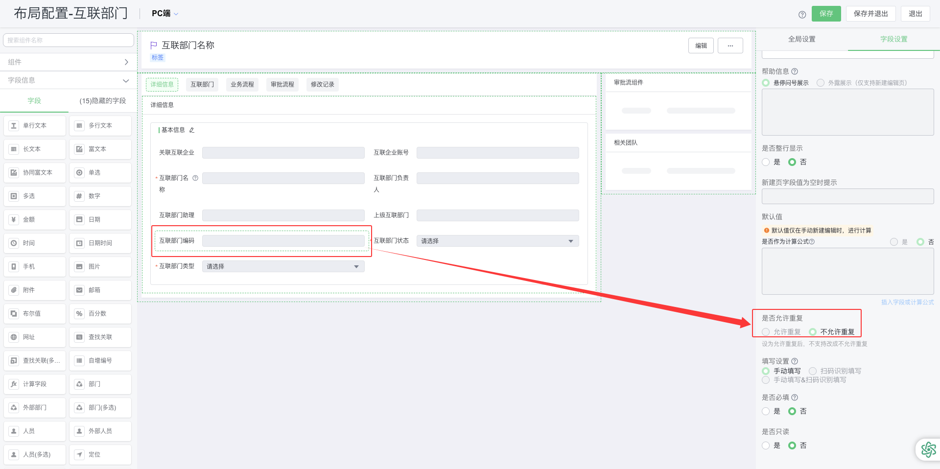The width and height of the screenshot is (940, 469).
Task: Click the 金额 currency icon
Action: (x=14, y=220)
